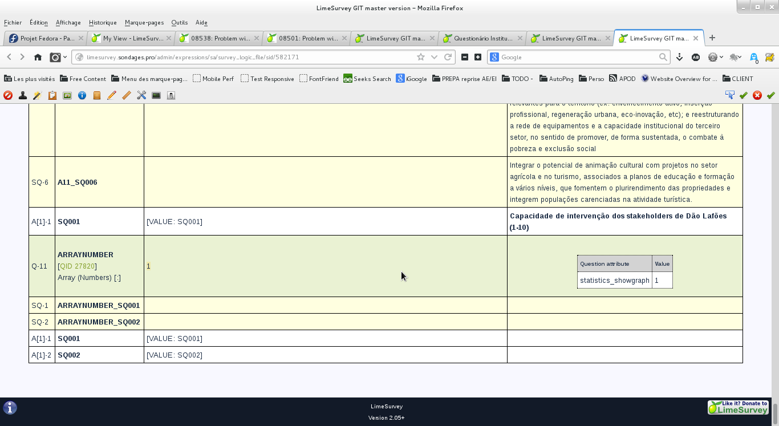Click the pencil Outline icon in developer toolbar

pyautogui.click(x=112, y=95)
